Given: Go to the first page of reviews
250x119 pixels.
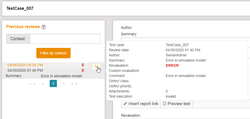Looking at the screenshot, I should click(32, 84).
